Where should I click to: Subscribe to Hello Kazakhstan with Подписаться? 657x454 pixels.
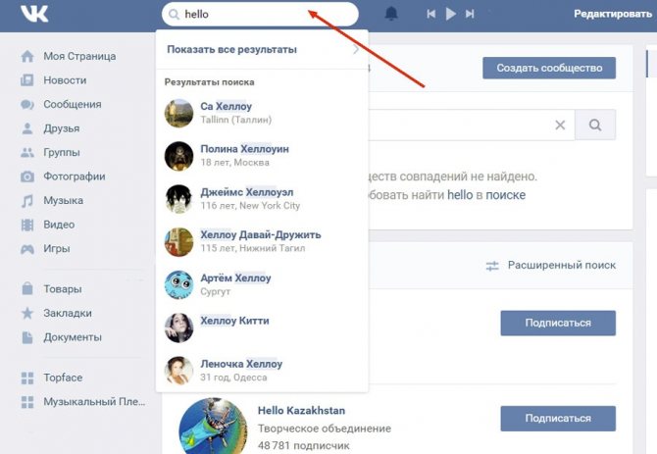click(558, 419)
